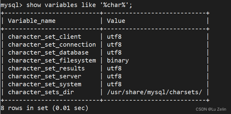Click utf8 value of character_set_server
Image resolution: width=231 pixels, height=114 pixels.
[114, 77]
